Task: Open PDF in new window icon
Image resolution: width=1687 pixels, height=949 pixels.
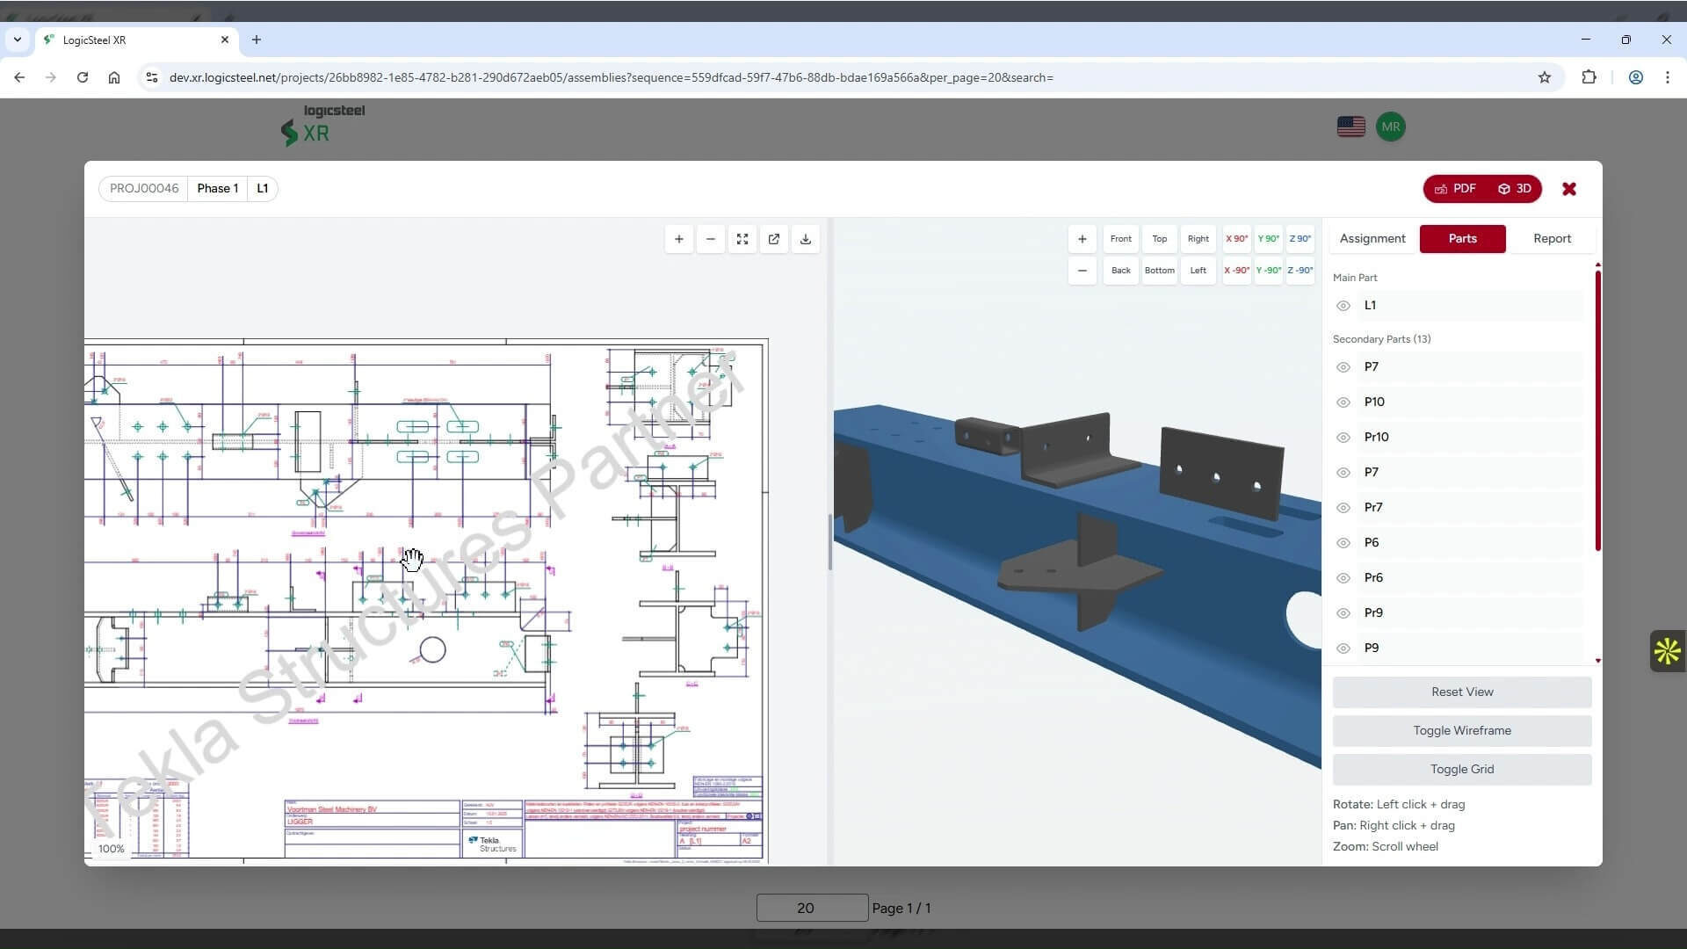Action: [774, 239]
